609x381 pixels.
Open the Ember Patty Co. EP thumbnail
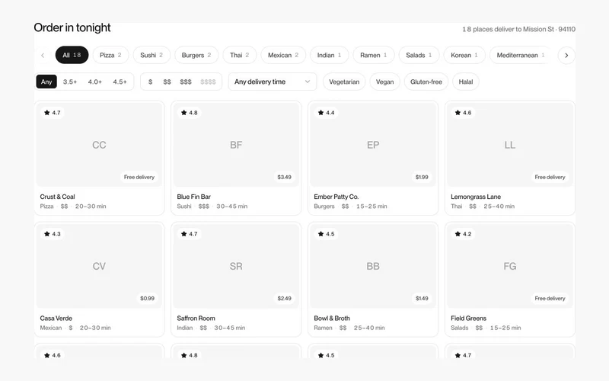pyautogui.click(x=373, y=145)
